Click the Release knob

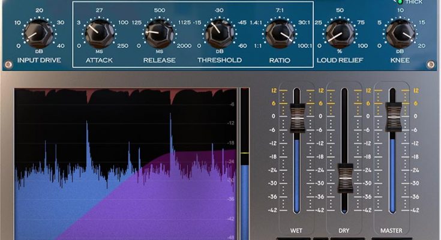[x=159, y=34]
